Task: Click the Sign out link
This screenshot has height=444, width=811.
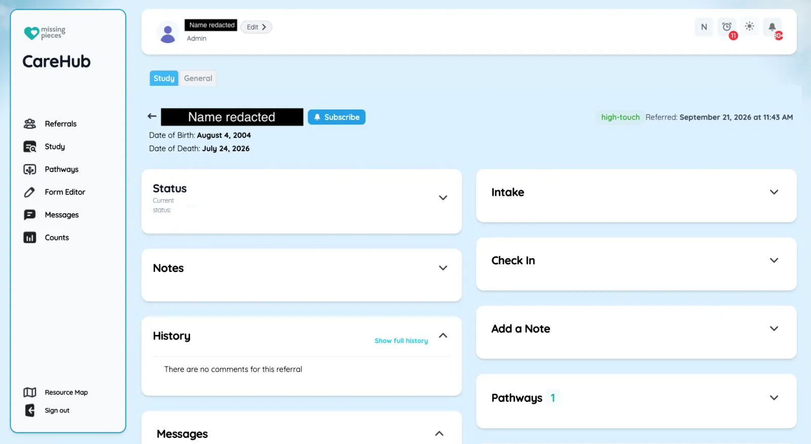Action: click(57, 411)
